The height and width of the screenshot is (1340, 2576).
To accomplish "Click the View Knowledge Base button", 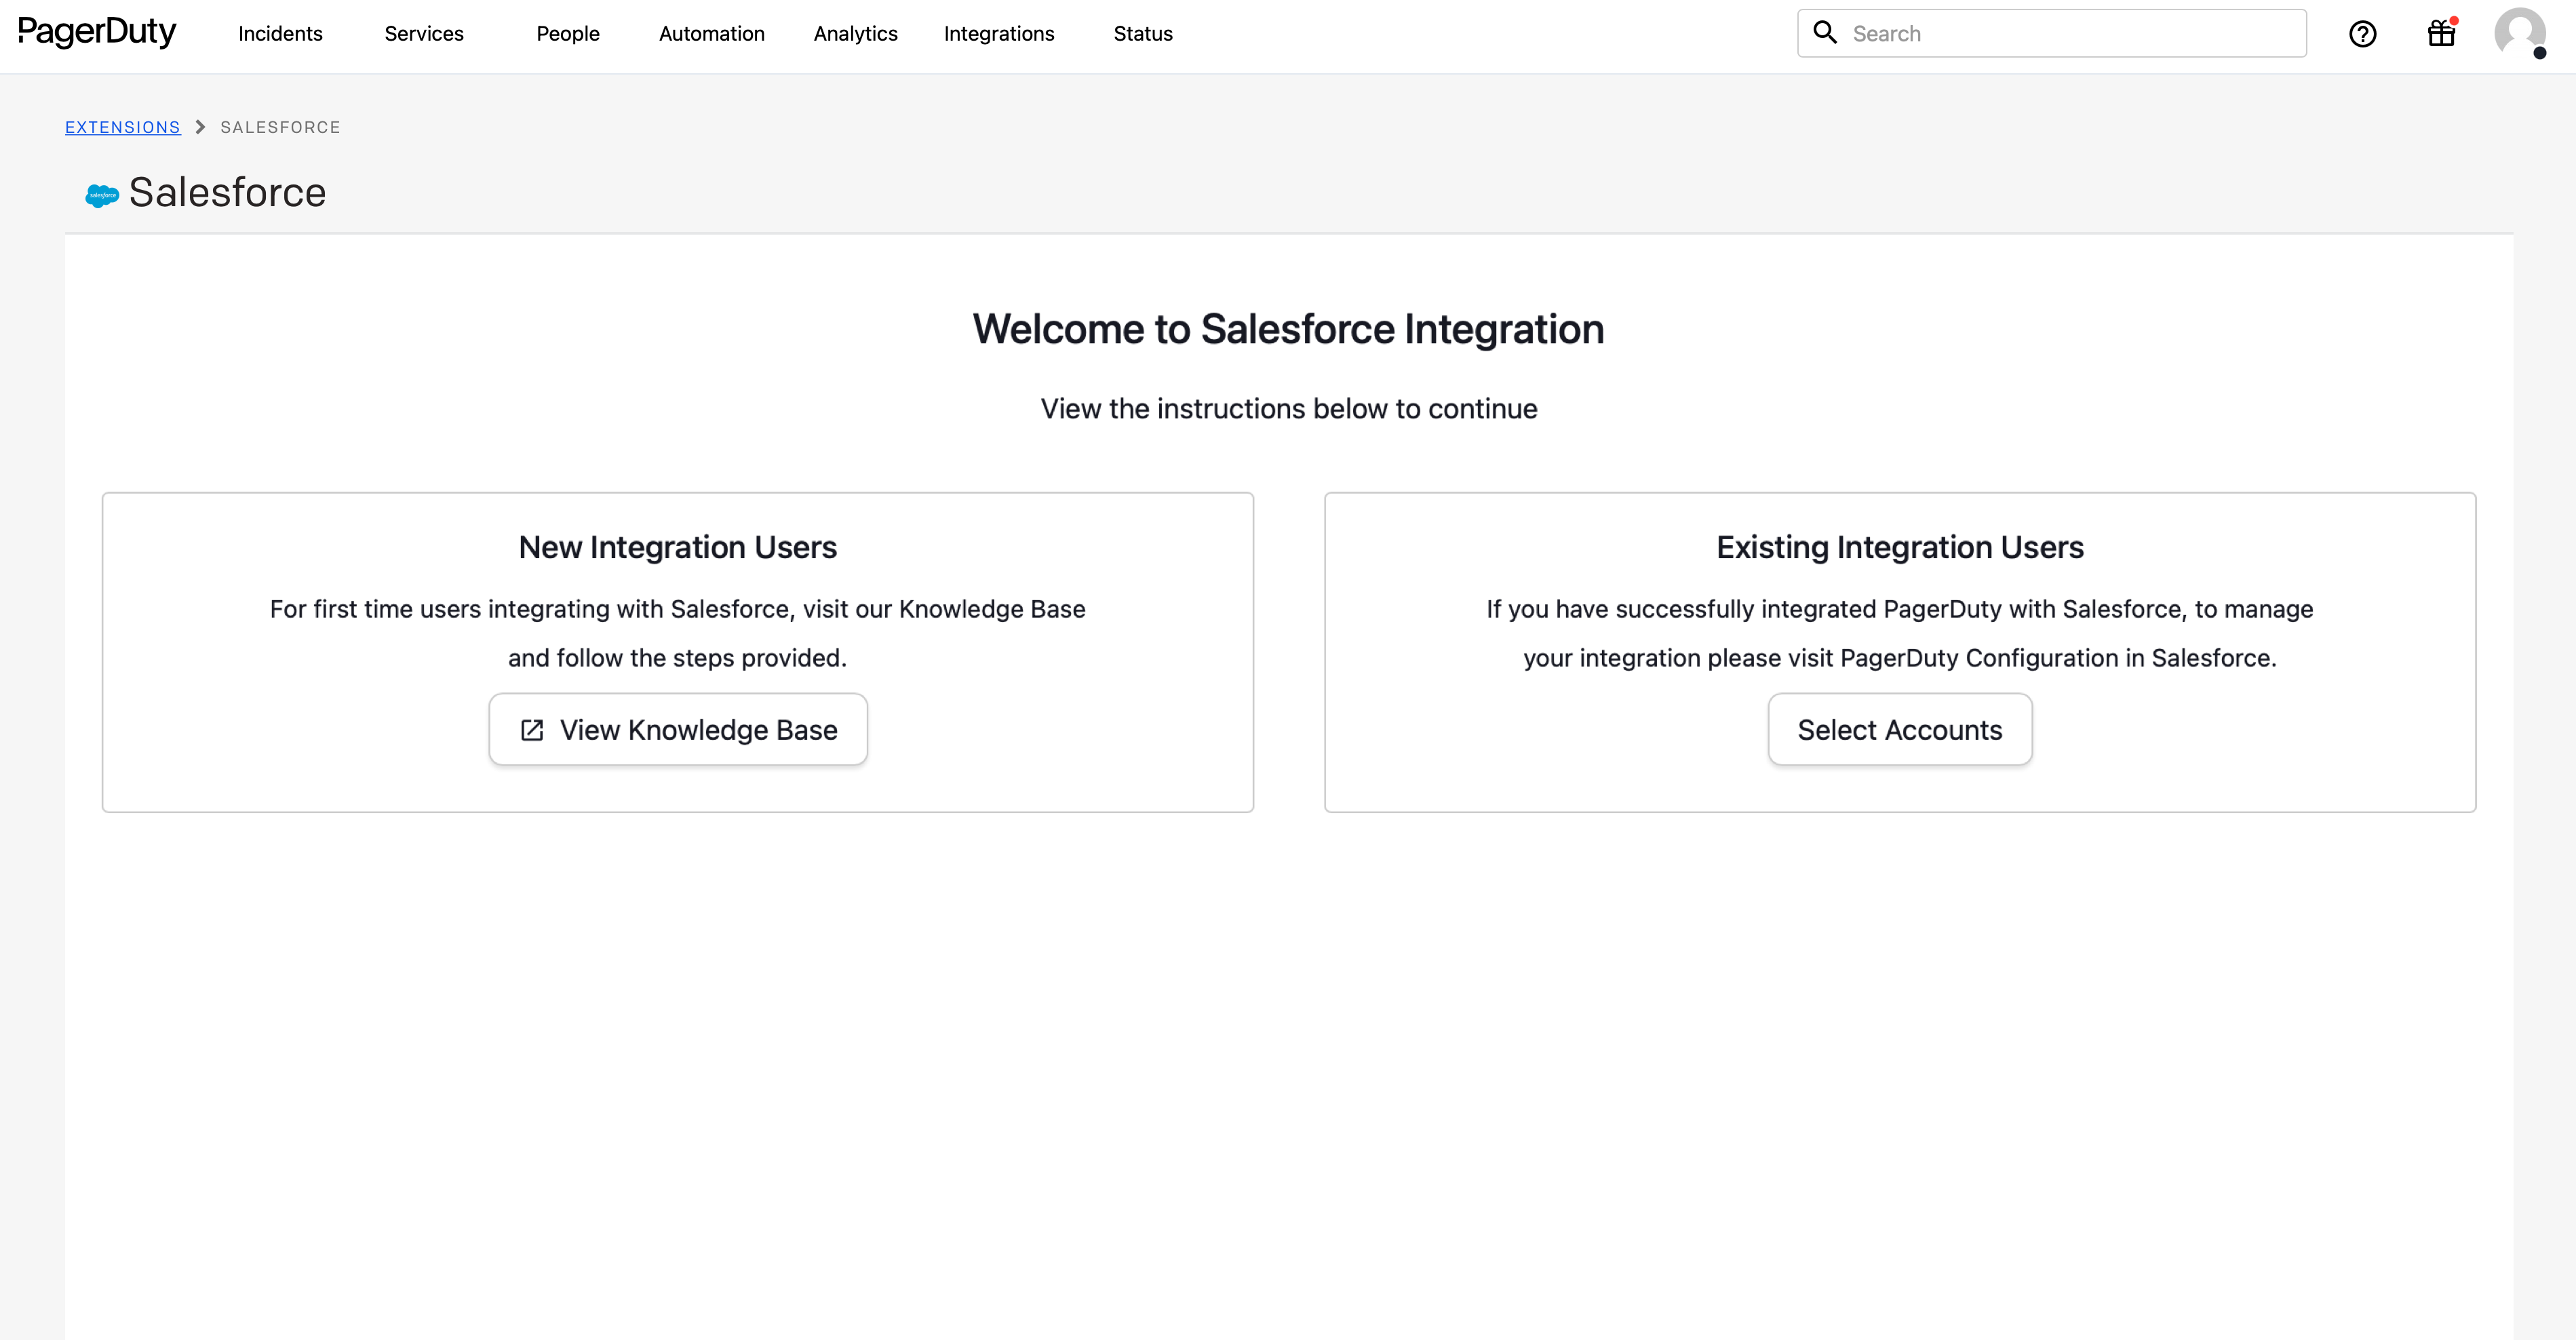I will click(678, 730).
